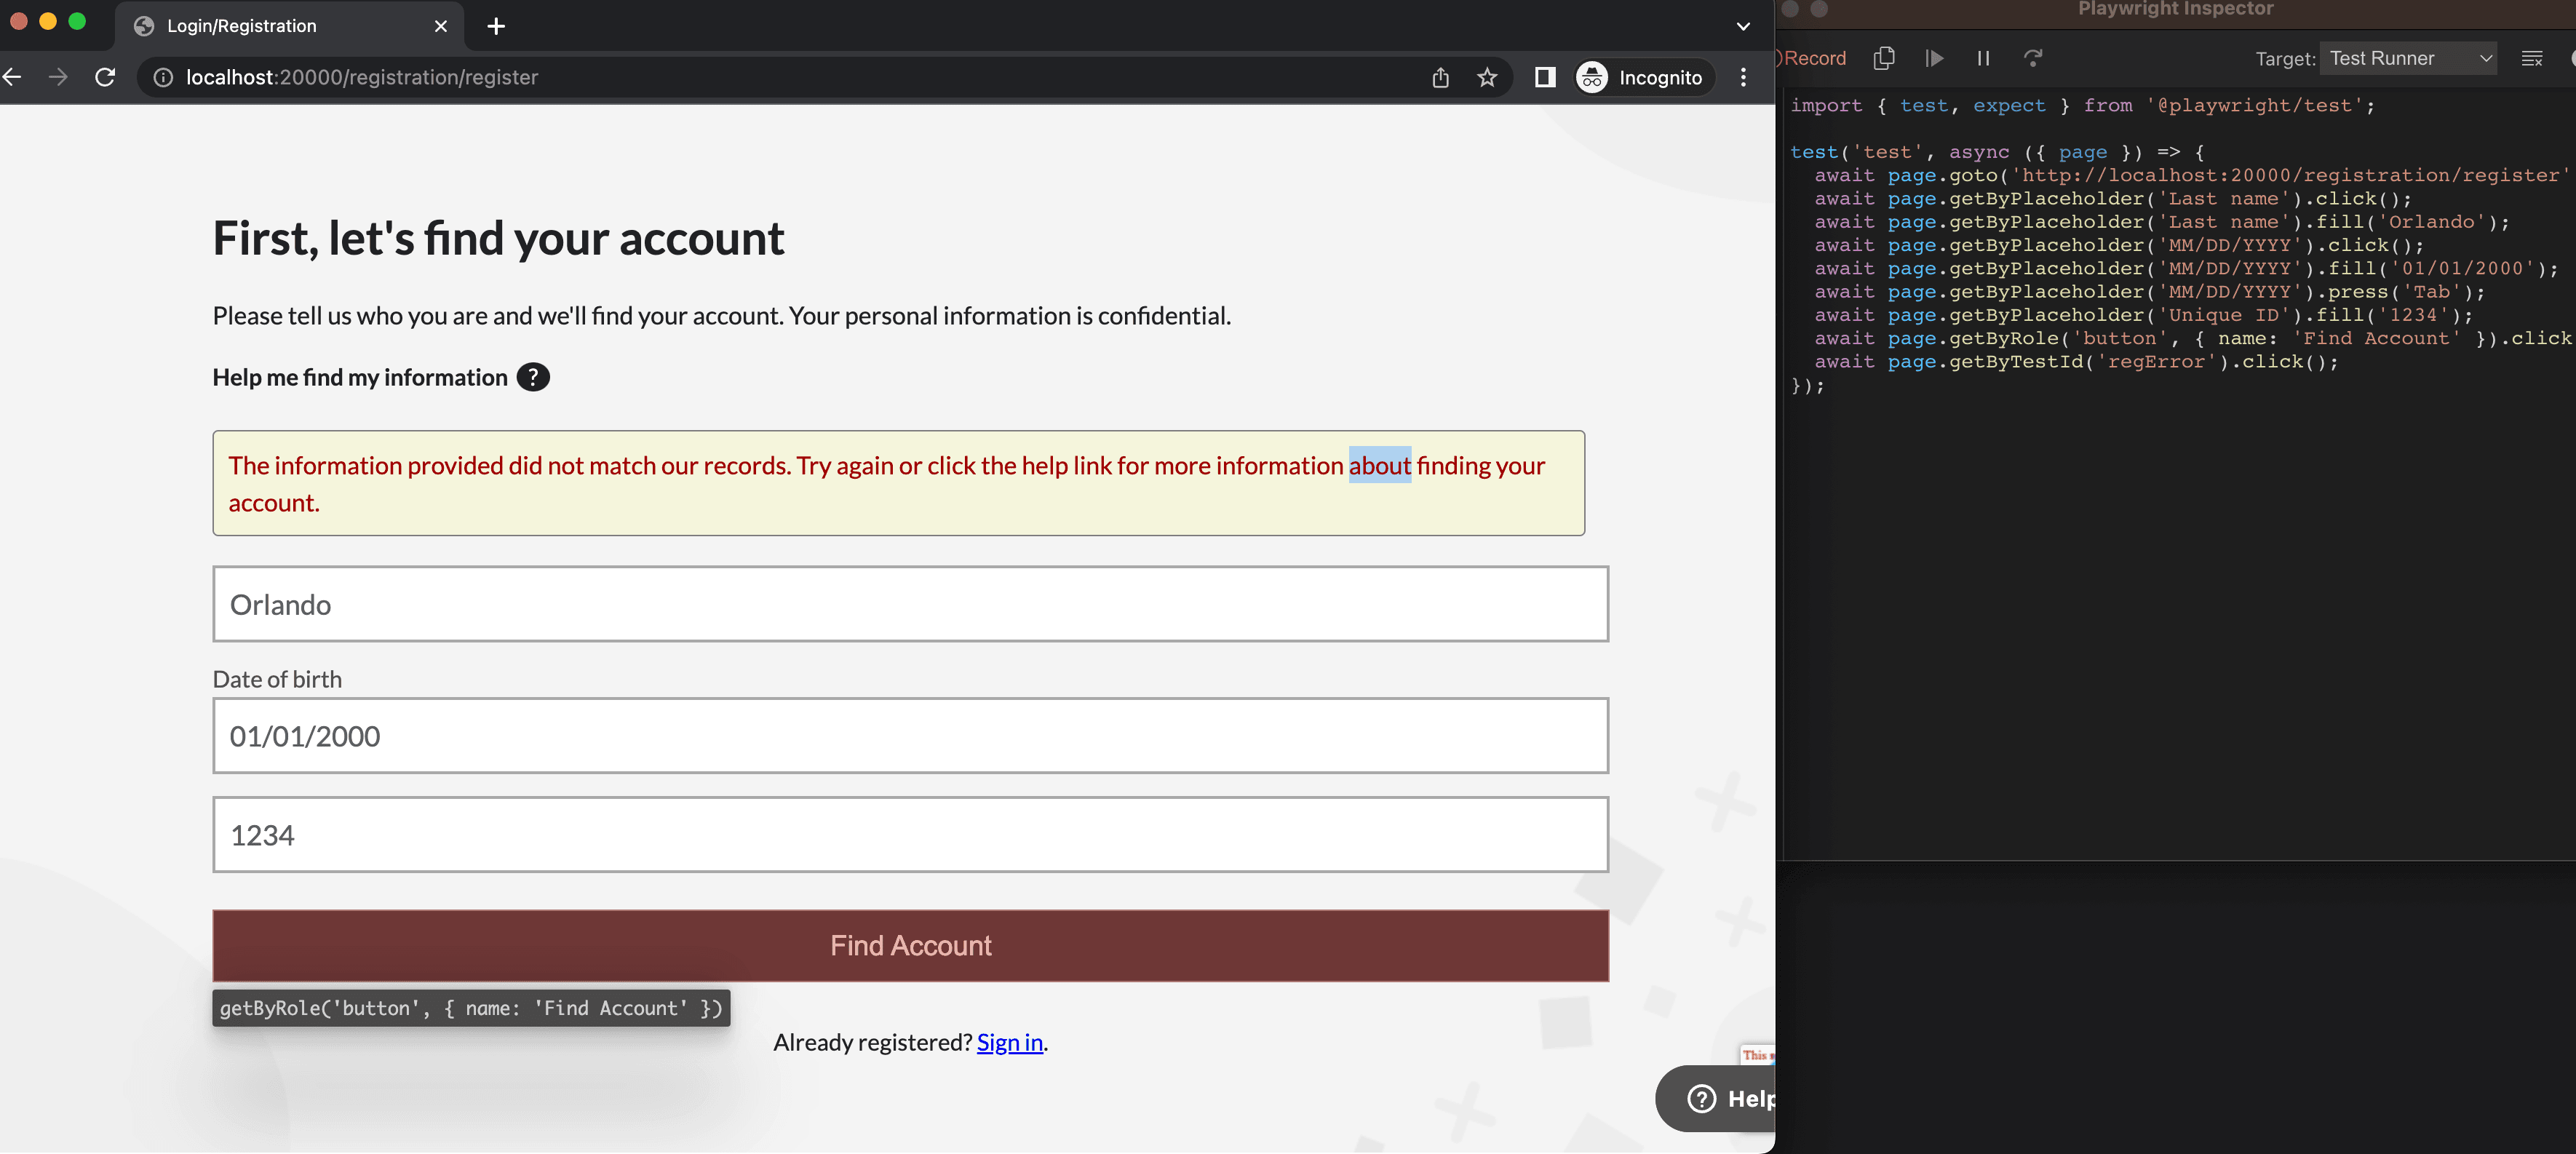This screenshot has width=2576, height=1154.
Task: Pause the Playwright script execution
Action: [x=1982, y=58]
